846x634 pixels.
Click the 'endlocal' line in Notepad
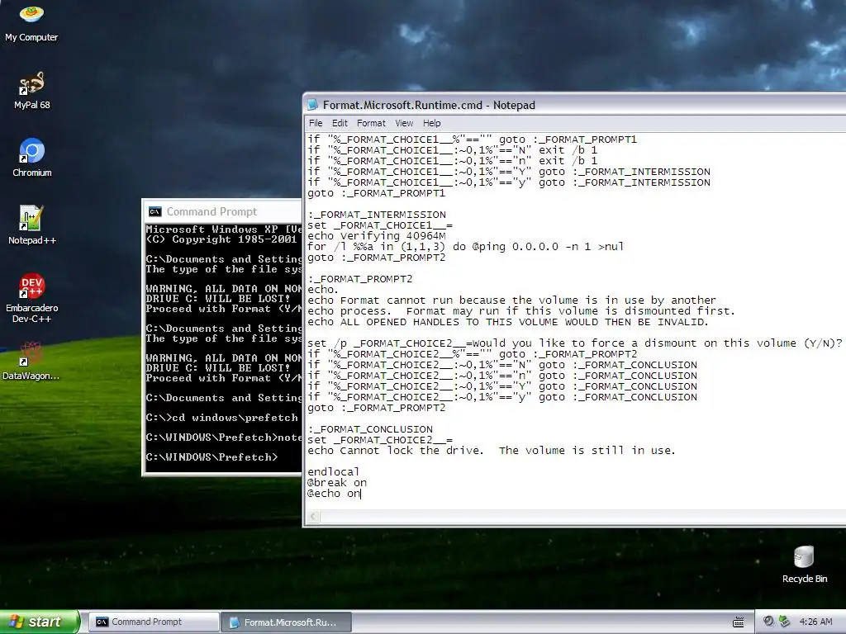333,471
